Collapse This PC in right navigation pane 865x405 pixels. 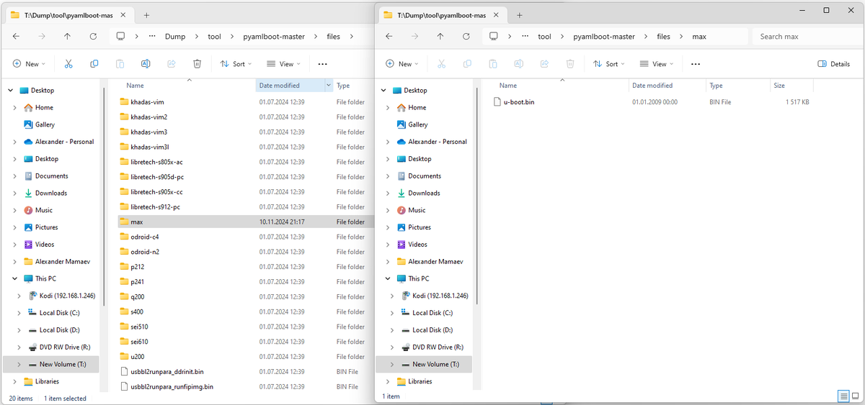click(389, 278)
